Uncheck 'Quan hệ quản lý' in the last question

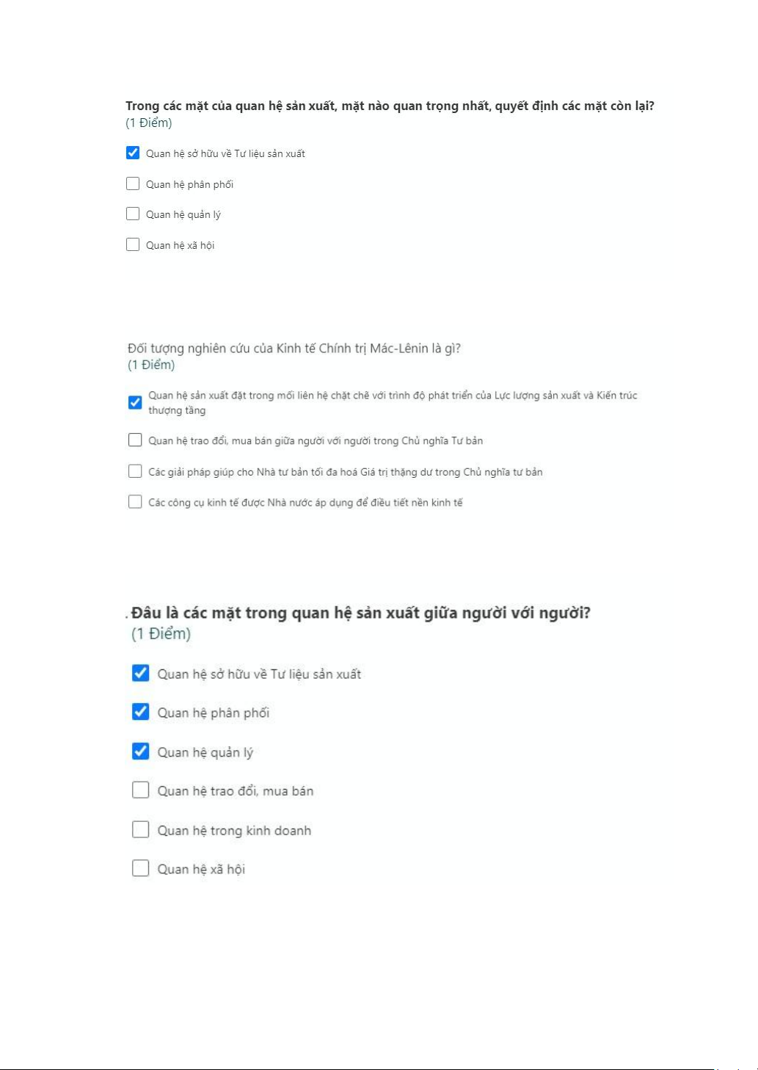pyautogui.click(x=141, y=751)
